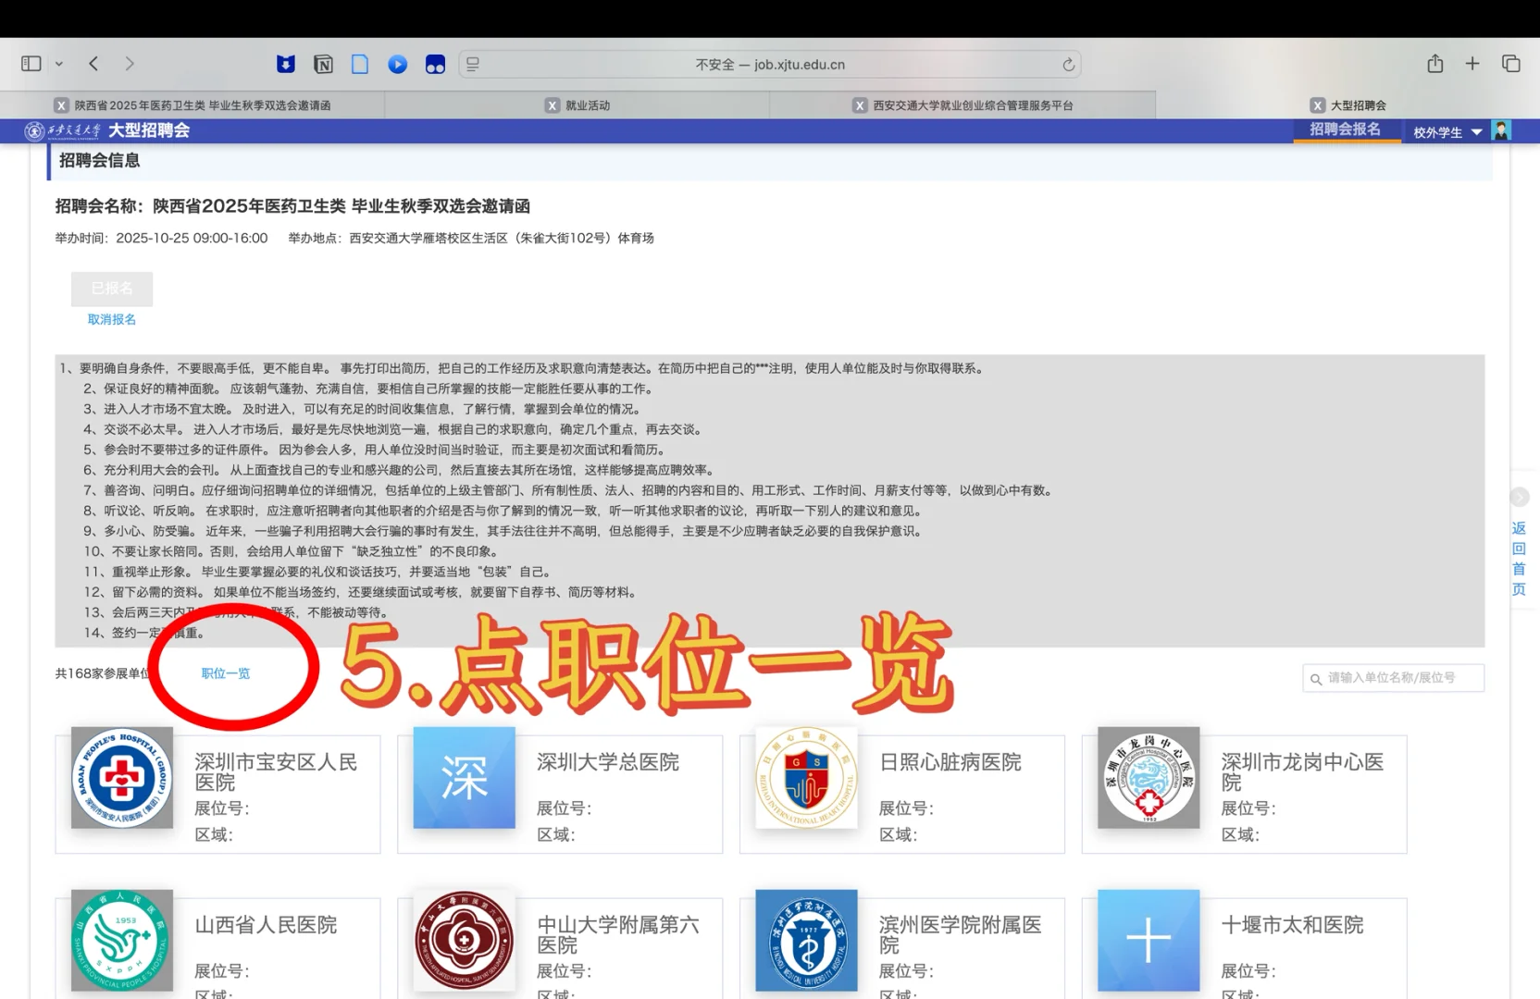Open the 滨州医学院附属医院 company name
Screen dimensions: 1540x999
click(x=960, y=934)
